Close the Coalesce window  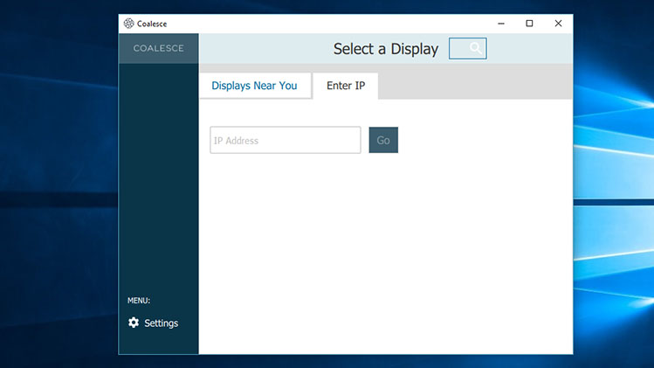pyautogui.click(x=558, y=24)
